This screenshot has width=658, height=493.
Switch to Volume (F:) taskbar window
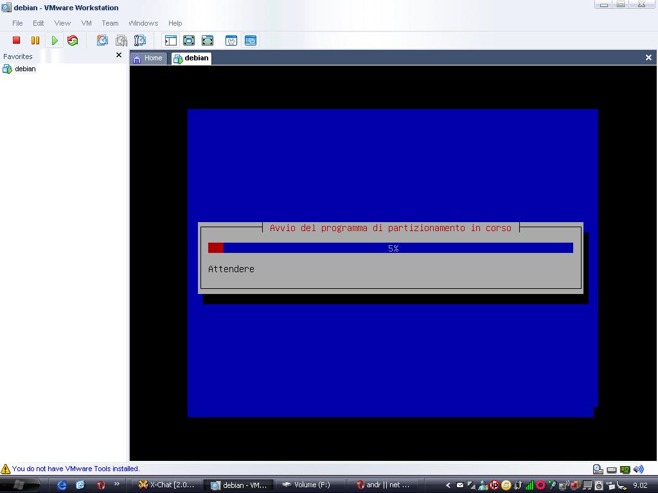[x=310, y=485]
